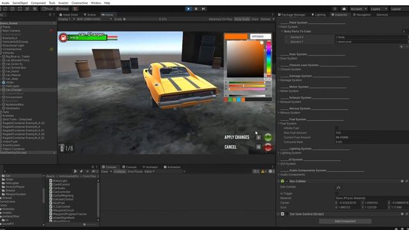
Task: Click the console warning count icon
Action: click(264, 171)
